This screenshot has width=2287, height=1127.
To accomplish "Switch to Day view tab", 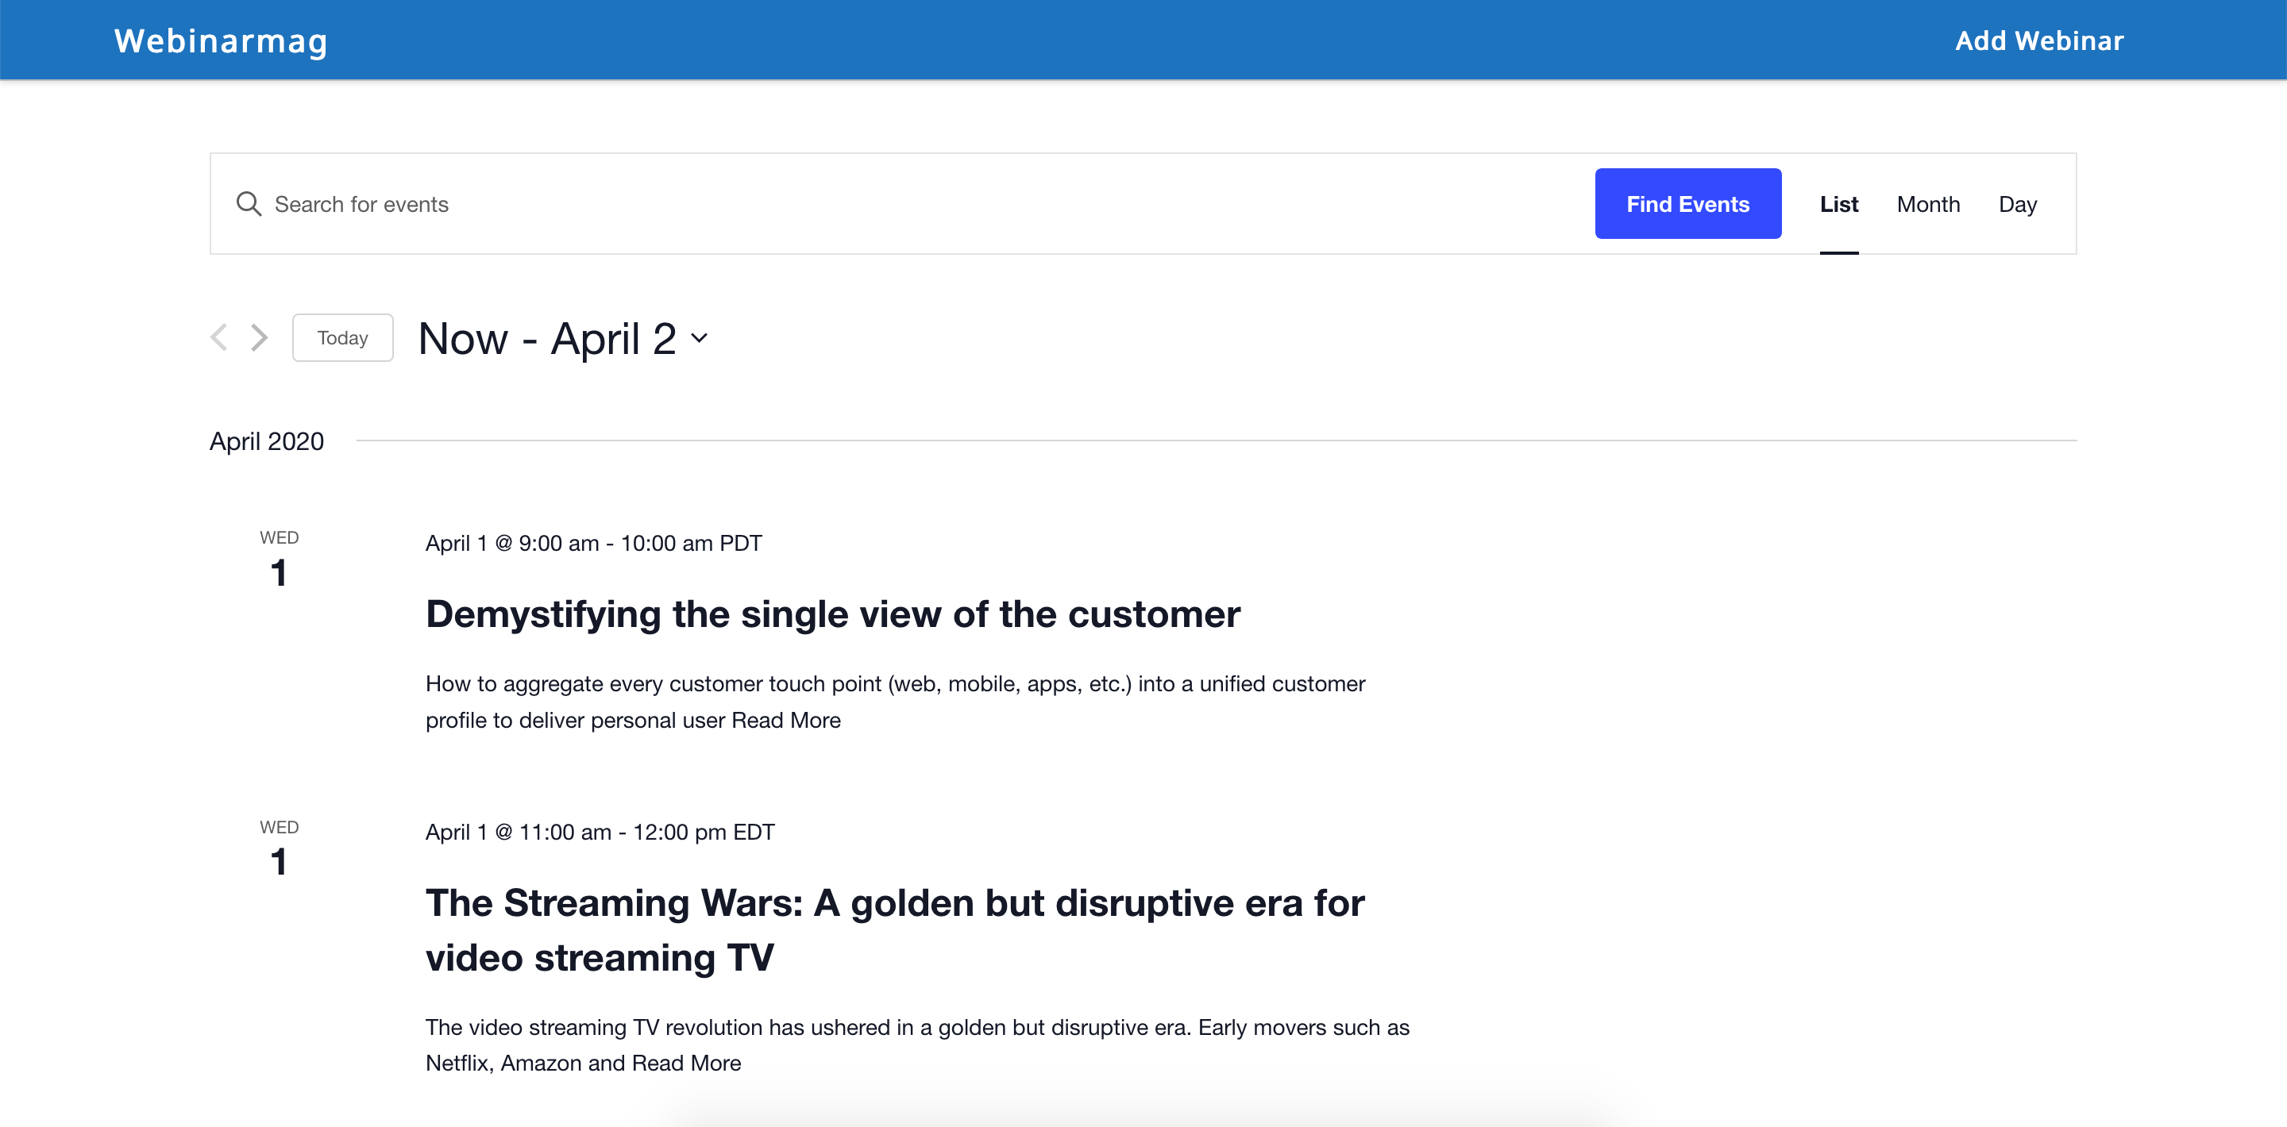I will click(x=2017, y=204).
